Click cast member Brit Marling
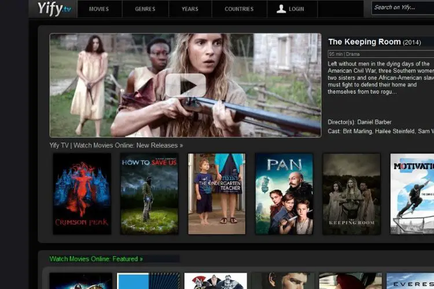 click(358, 131)
